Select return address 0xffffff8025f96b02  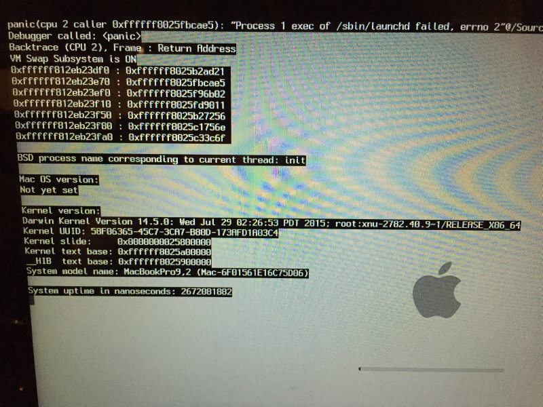[176, 94]
